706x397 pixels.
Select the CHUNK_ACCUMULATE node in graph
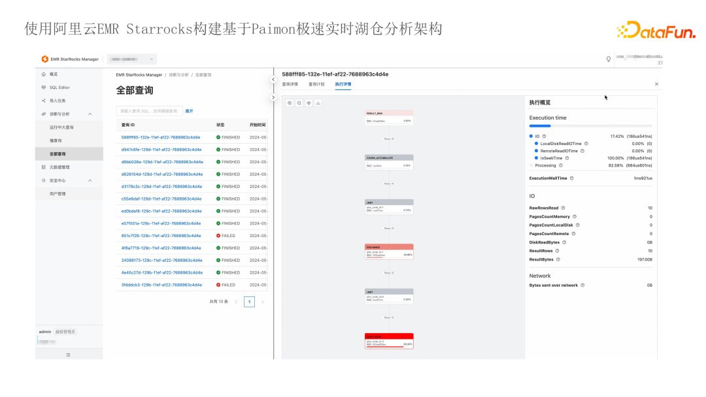[x=389, y=163]
